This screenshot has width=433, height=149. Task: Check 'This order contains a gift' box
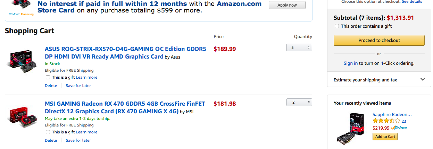tap(337, 26)
